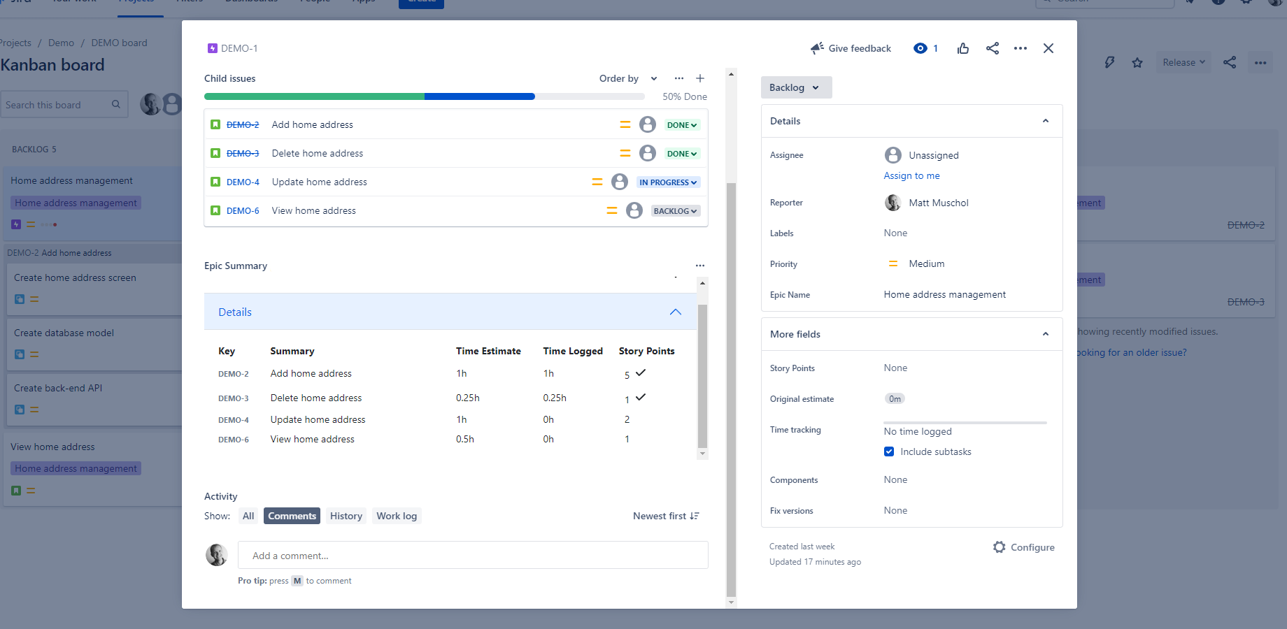Open Create back-end API card on board
The width and height of the screenshot is (1287, 629).
click(94, 399)
